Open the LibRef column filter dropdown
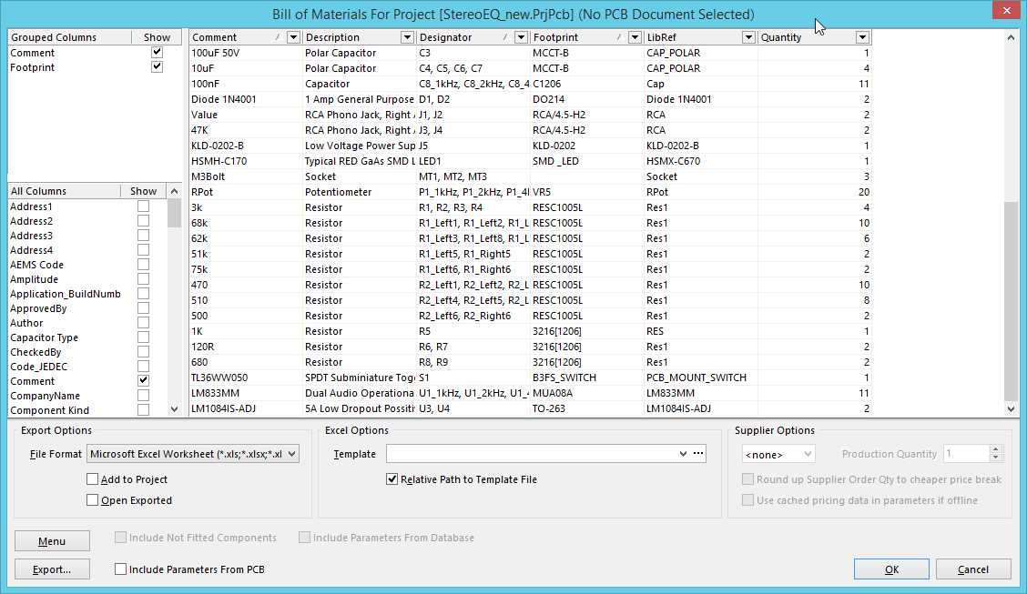 pos(748,37)
